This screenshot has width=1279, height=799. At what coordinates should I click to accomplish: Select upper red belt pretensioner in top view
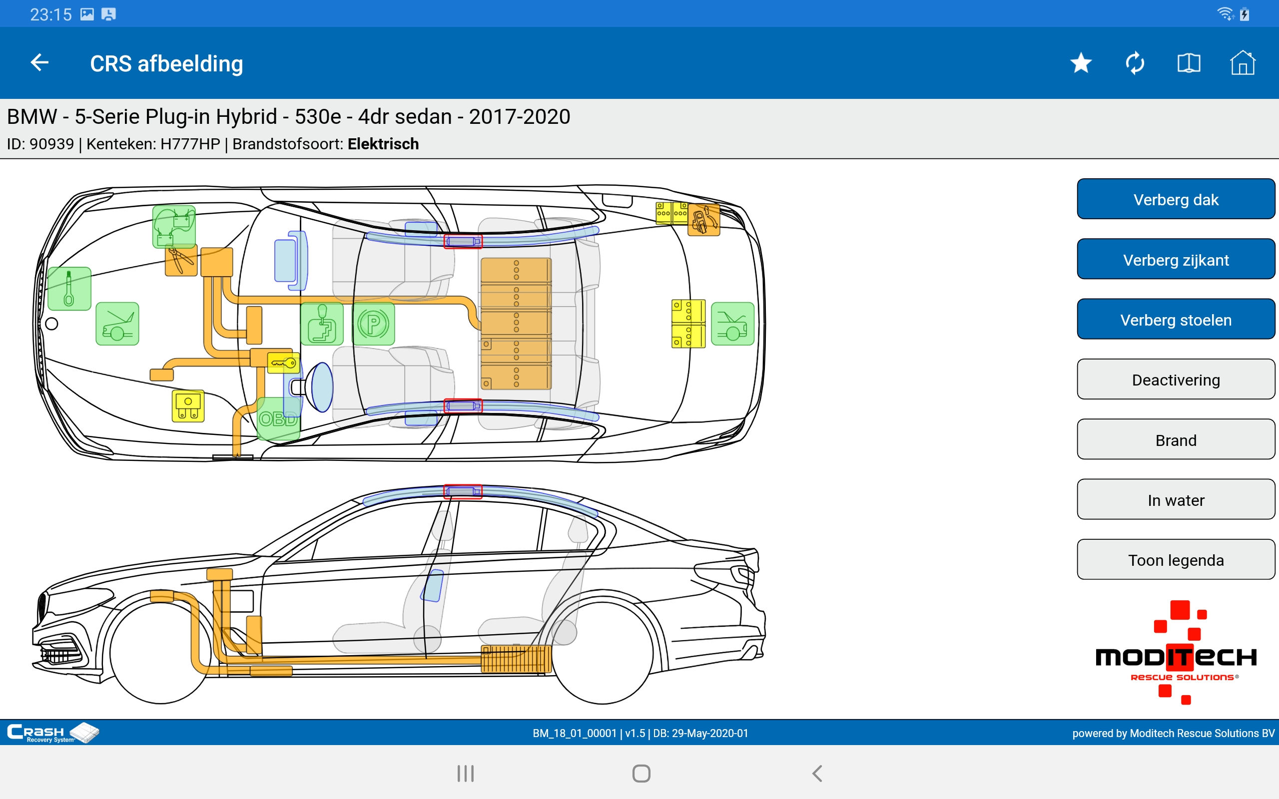click(463, 242)
